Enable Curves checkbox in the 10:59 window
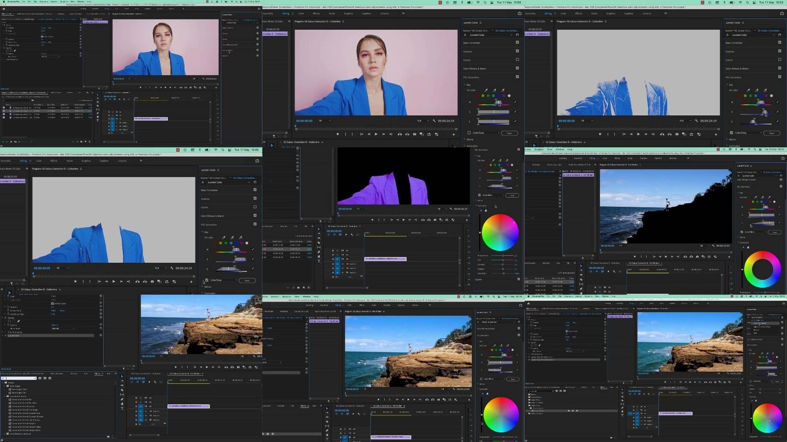 click(x=517, y=60)
